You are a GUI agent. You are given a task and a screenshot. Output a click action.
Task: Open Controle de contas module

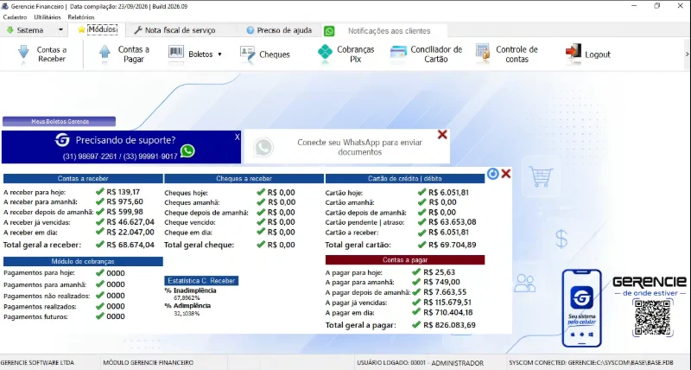[507, 54]
